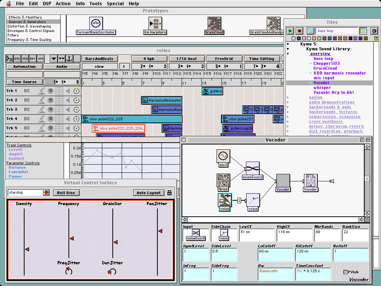Click green play button in Files window

[x=290, y=31]
